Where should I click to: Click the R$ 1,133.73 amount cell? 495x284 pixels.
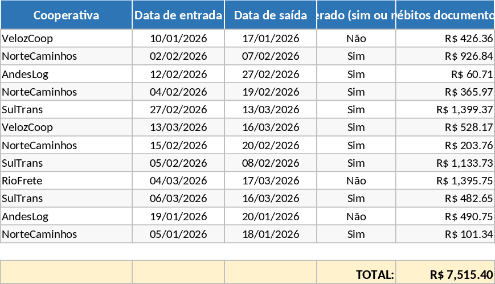pos(445,163)
